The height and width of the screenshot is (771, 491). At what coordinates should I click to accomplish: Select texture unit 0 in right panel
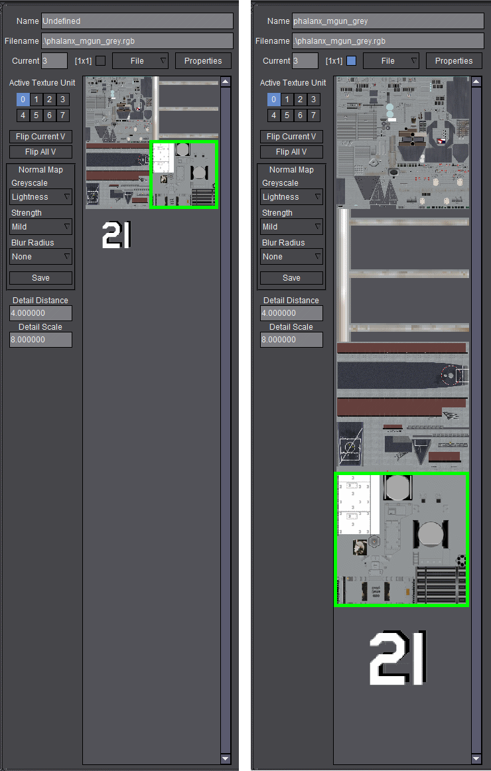(274, 100)
